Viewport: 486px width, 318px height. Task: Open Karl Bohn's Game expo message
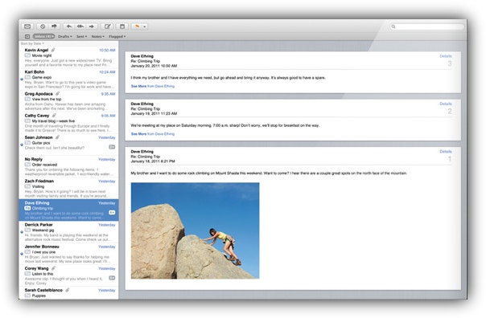pyautogui.click(x=69, y=79)
